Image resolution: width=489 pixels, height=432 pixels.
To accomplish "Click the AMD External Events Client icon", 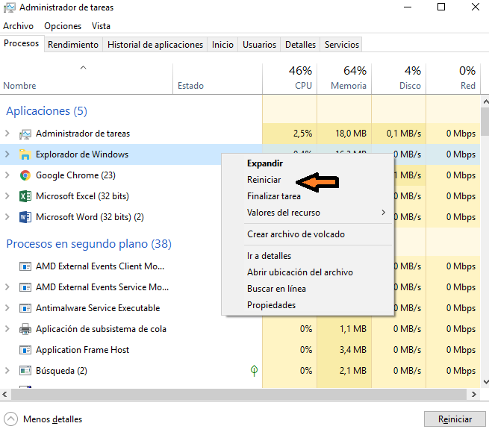I will coord(25,267).
